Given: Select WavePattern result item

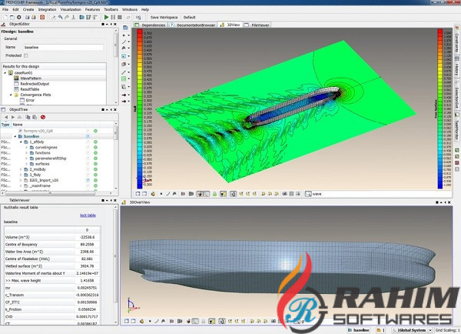Looking at the screenshot, I should [x=31, y=78].
